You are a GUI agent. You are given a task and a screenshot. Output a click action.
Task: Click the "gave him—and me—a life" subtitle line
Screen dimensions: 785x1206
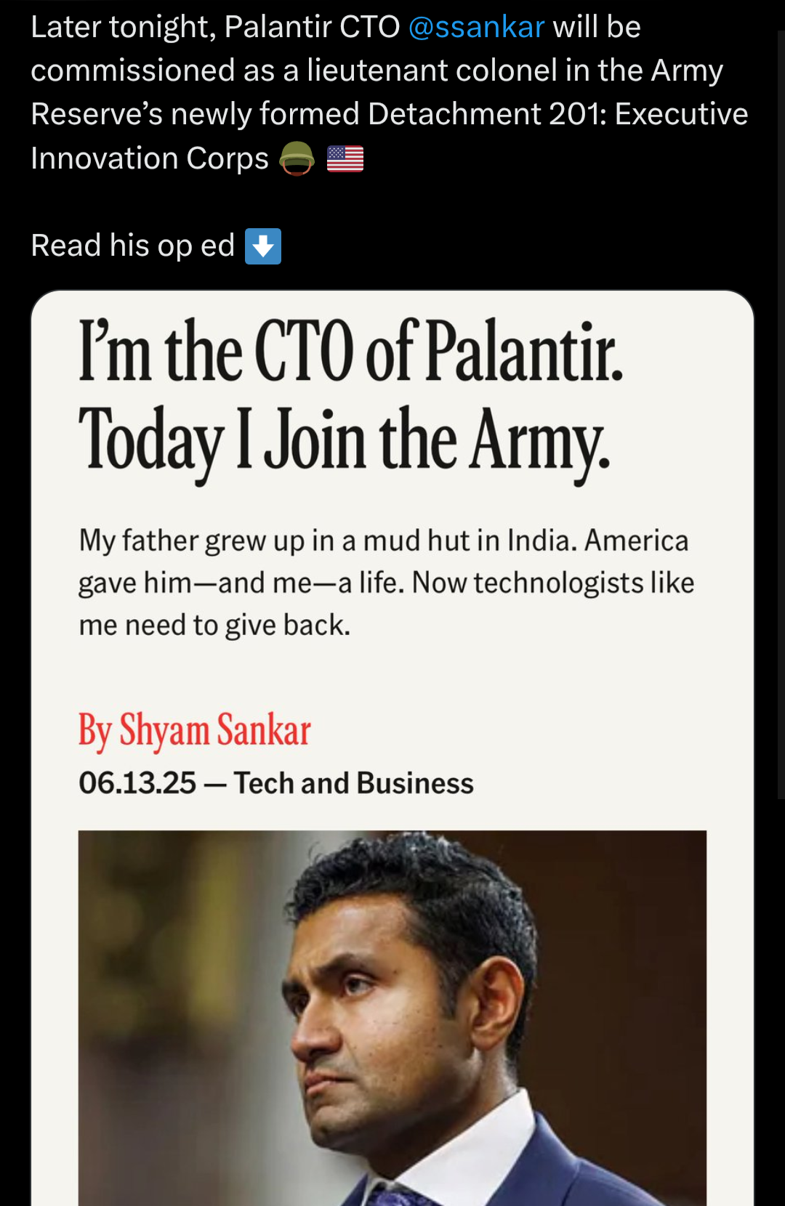241,583
